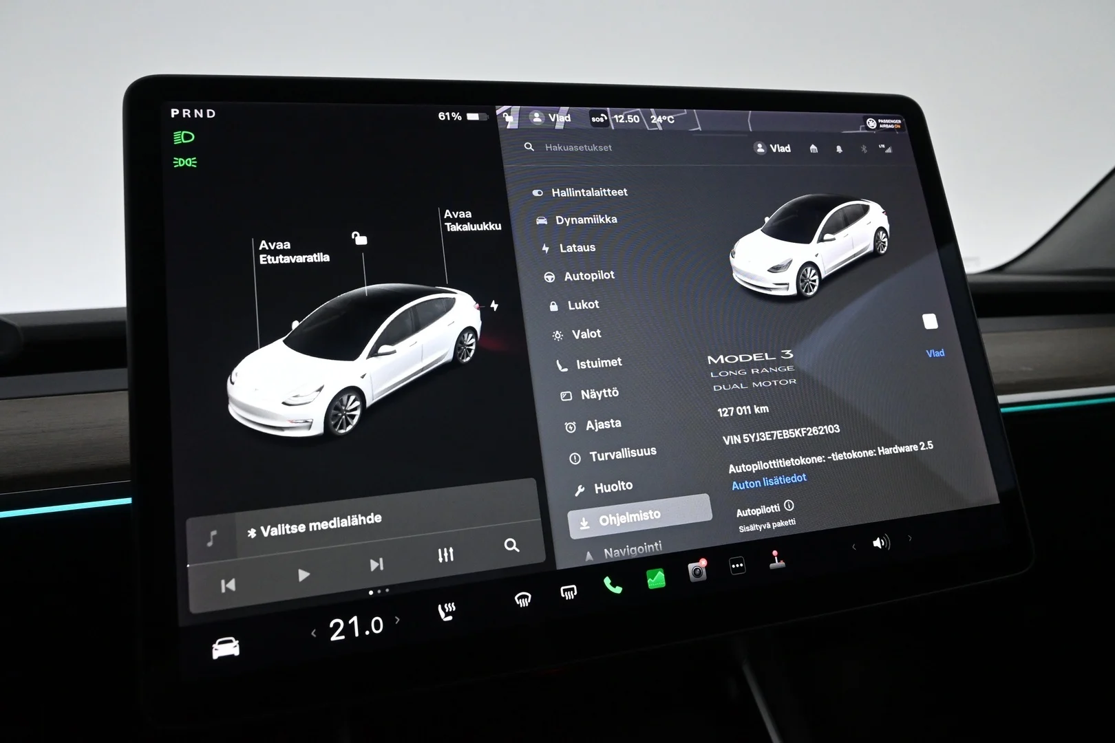The width and height of the screenshot is (1115, 743).
Task: Open the green phone app
Action: [612, 585]
